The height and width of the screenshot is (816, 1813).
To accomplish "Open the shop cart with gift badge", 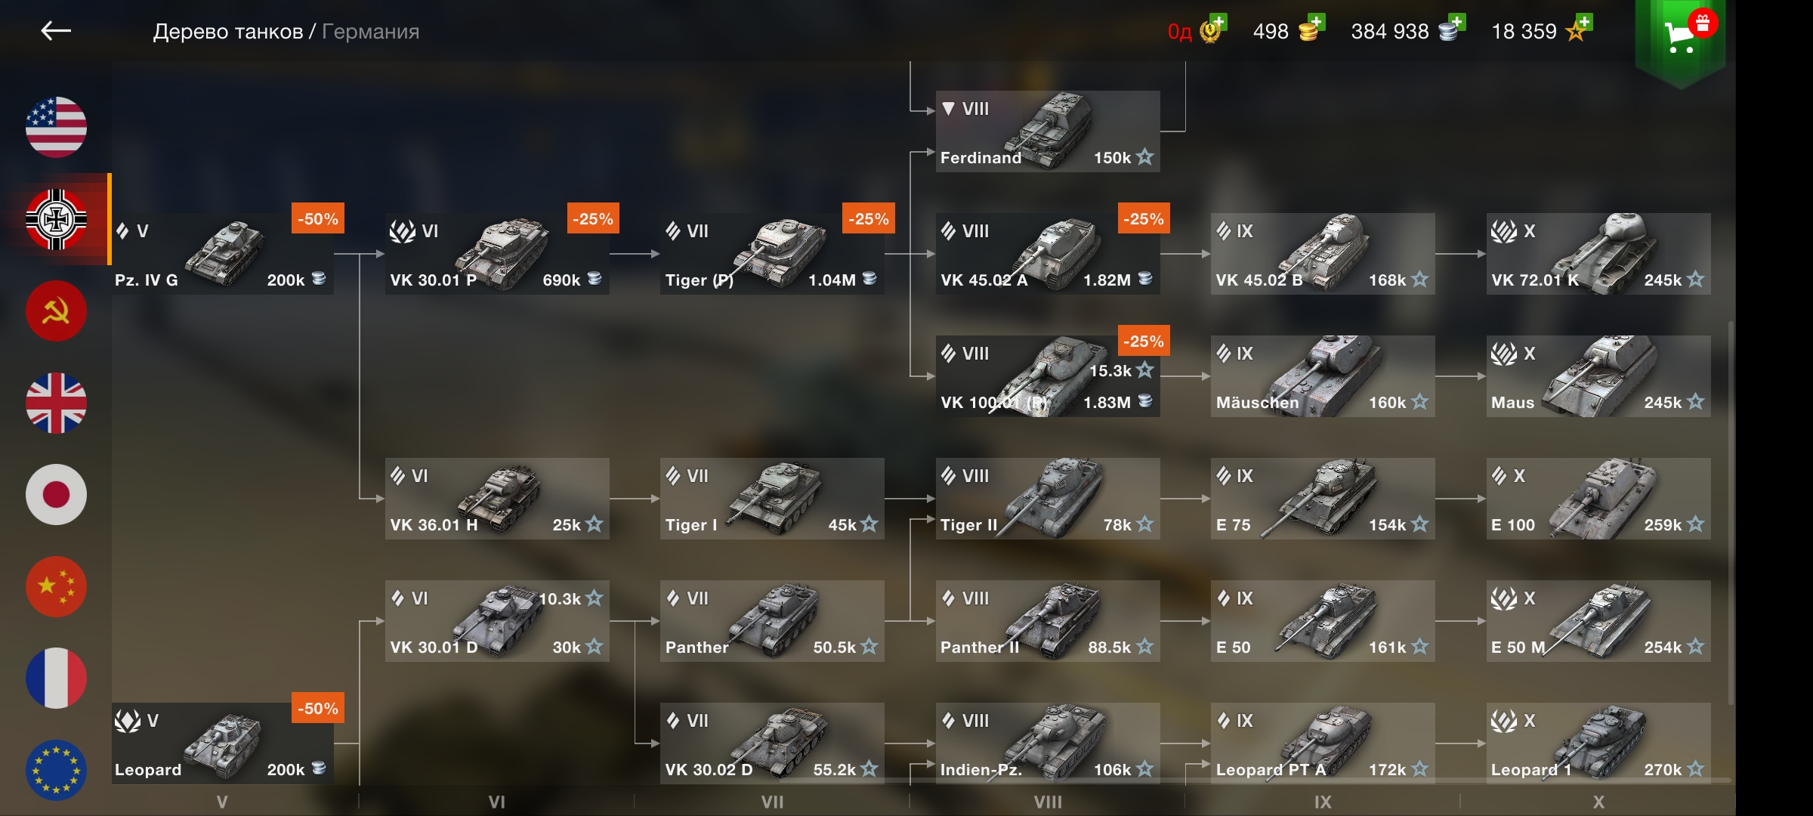I will point(1681,36).
